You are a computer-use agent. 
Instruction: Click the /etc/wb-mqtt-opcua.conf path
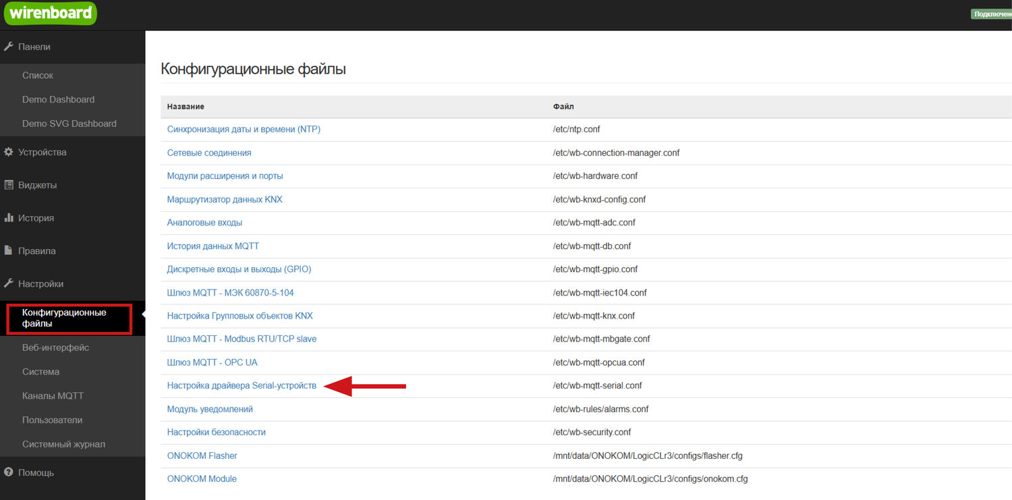598,362
